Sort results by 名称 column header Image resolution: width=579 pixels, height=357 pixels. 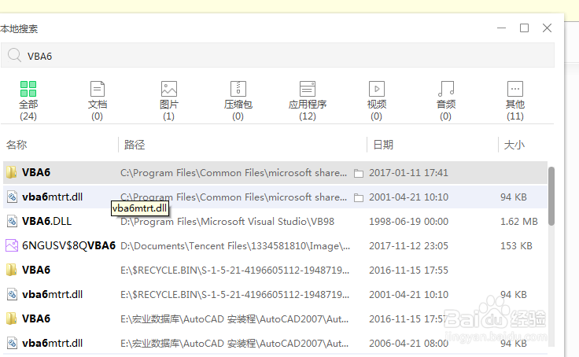(17, 145)
